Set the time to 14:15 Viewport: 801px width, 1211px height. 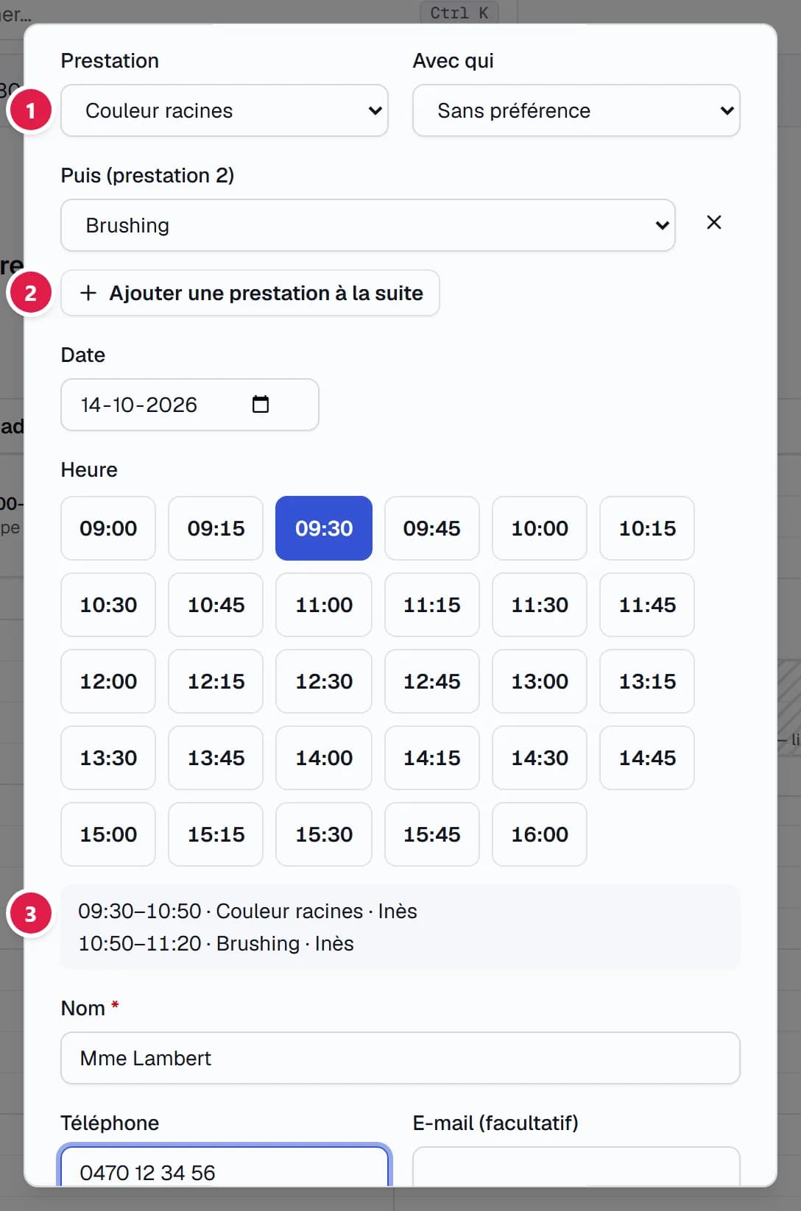point(432,758)
